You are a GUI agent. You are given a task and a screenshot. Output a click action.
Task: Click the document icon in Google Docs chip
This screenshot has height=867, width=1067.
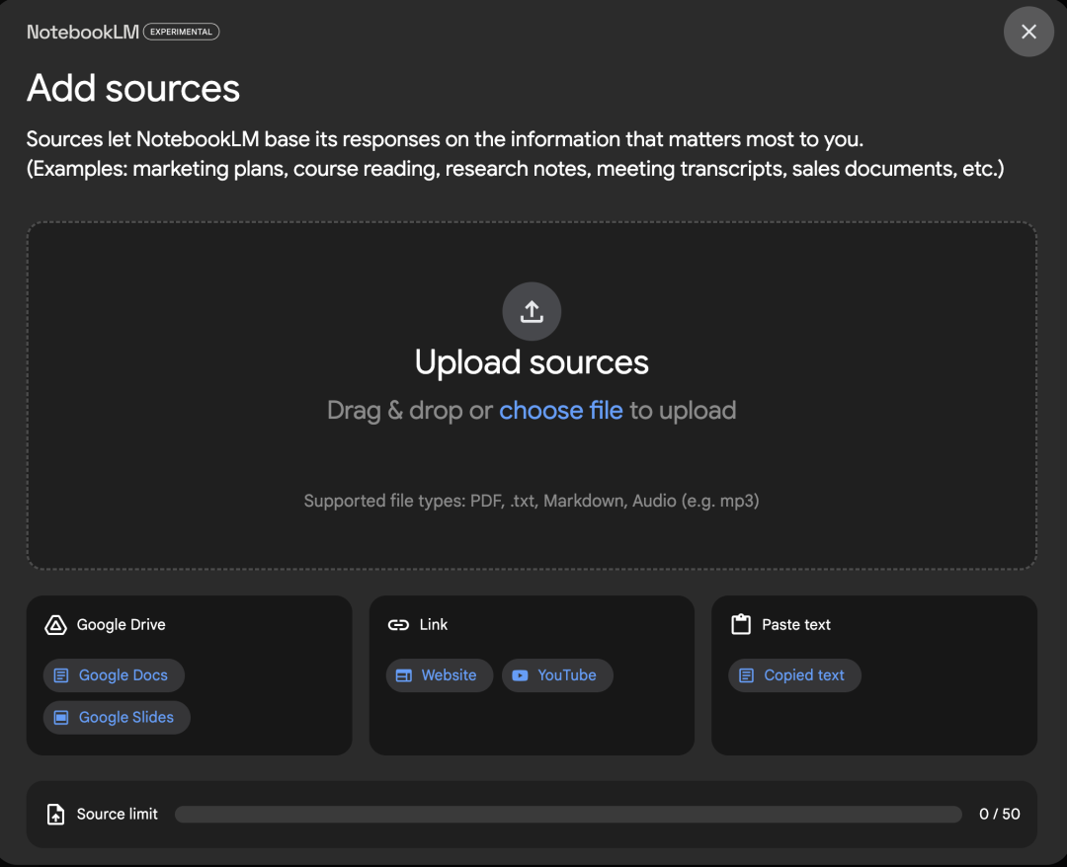click(x=61, y=675)
